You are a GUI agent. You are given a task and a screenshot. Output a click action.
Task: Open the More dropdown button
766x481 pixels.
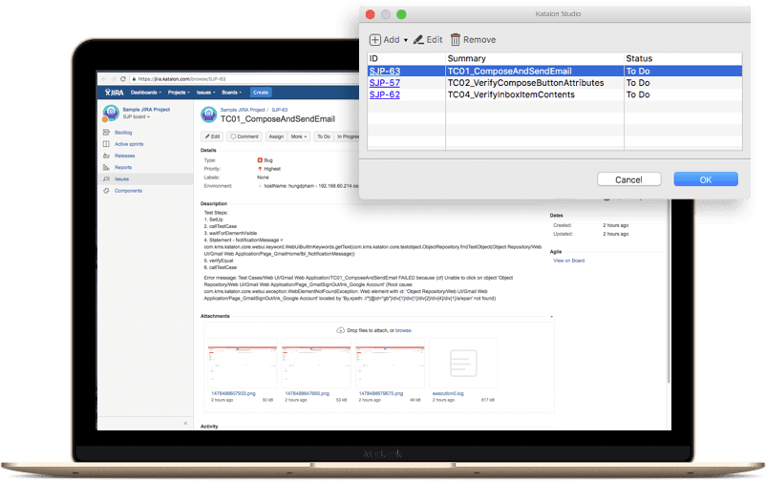click(x=299, y=136)
